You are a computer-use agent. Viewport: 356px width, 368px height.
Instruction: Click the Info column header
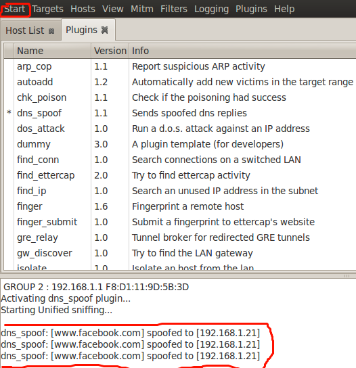click(x=242, y=51)
